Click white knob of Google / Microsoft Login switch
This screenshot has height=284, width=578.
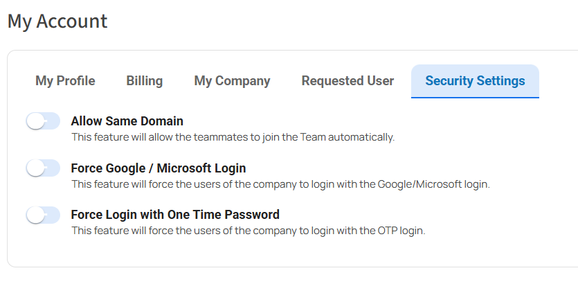(36, 168)
